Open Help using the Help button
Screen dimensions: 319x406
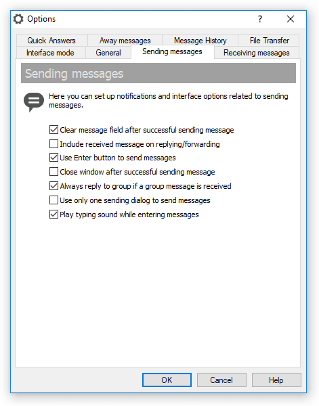point(276,380)
